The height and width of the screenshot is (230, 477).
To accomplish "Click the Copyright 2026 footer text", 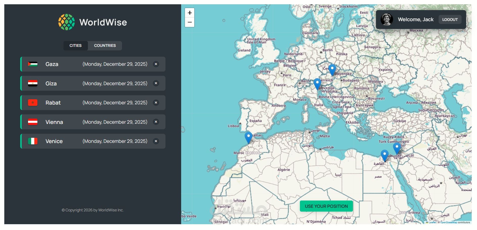I will (93, 210).
